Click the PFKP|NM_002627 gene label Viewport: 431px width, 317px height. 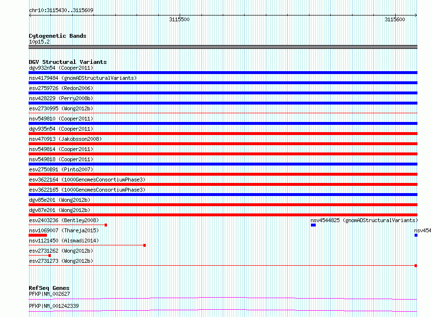pyautogui.click(x=49, y=294)
